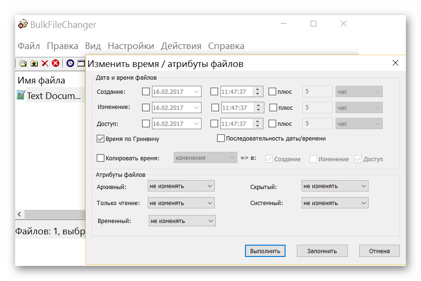Open the час unit dropdown in Создание row

click(x=359, y=91)
